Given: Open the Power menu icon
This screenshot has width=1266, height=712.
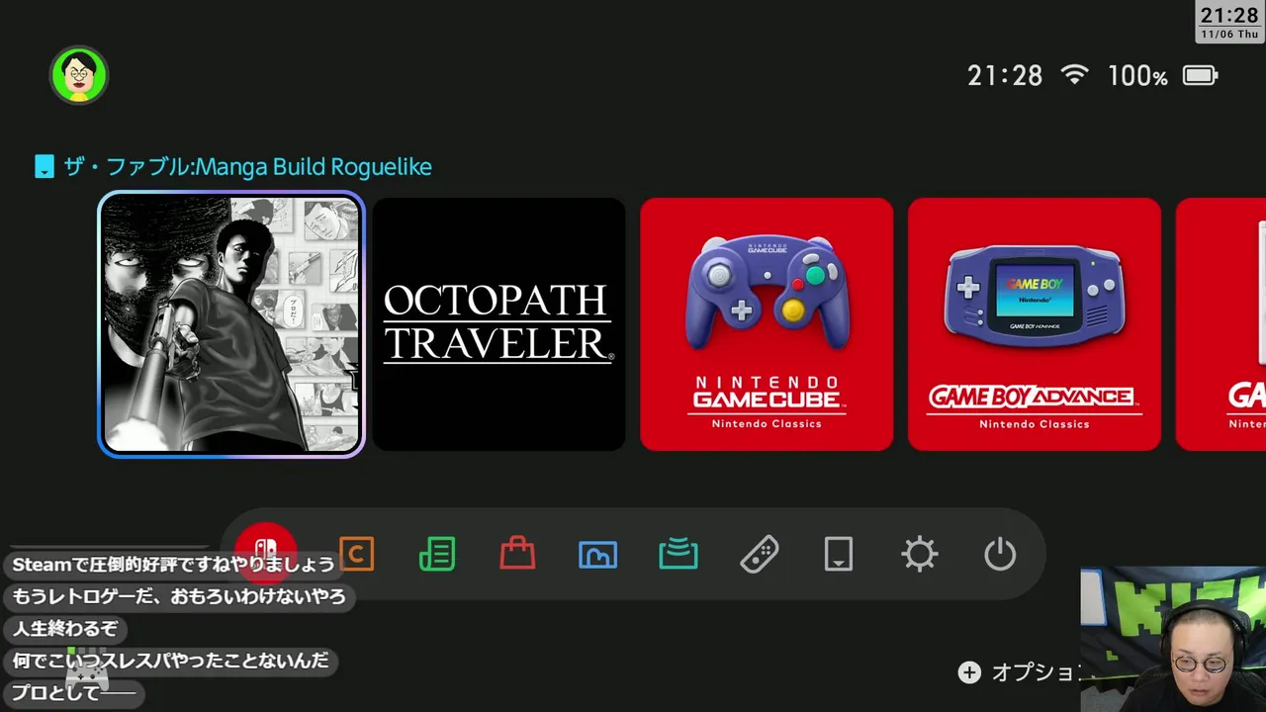Looking at the screenshot, I should tap(1000, 555).
